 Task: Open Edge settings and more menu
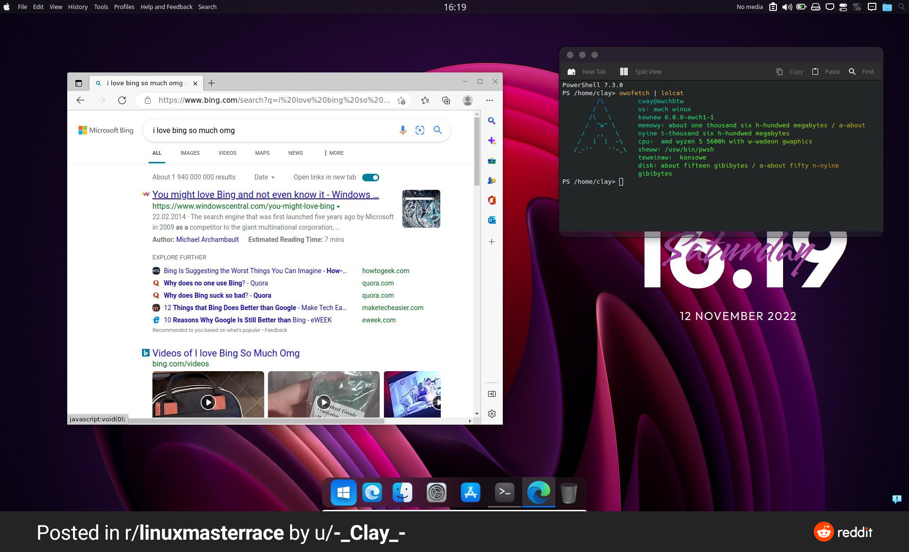pyautogui.click(x=490, y=100)
